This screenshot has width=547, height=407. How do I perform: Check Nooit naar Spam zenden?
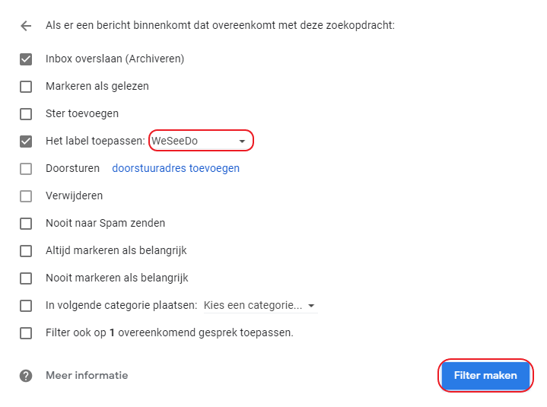[x=26, y=224]
